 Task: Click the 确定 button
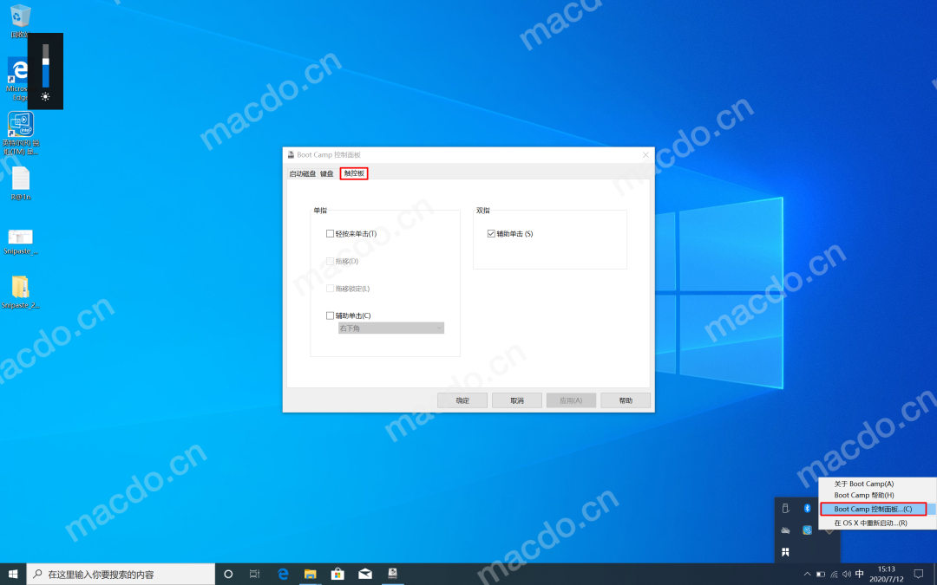click(x=462, y=400)
